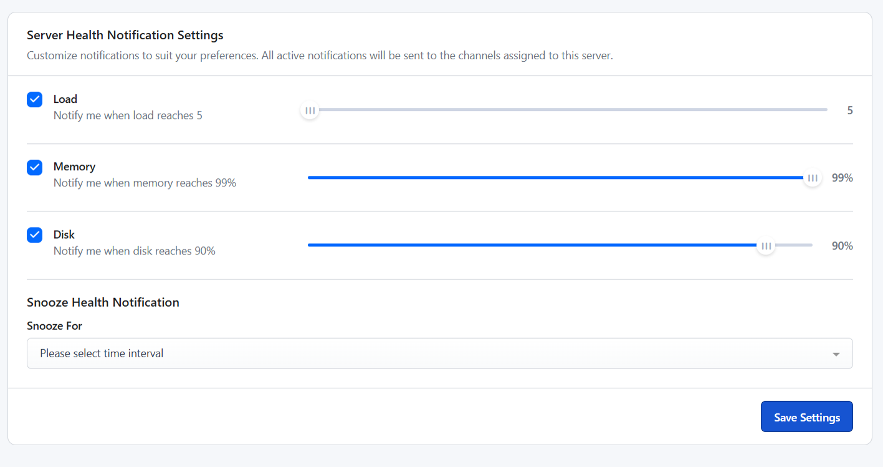Image resolution: width=883 pixels, height=467 pixels.
Task: Disable the Memory notification checkbox
Action: pos(35,168)
